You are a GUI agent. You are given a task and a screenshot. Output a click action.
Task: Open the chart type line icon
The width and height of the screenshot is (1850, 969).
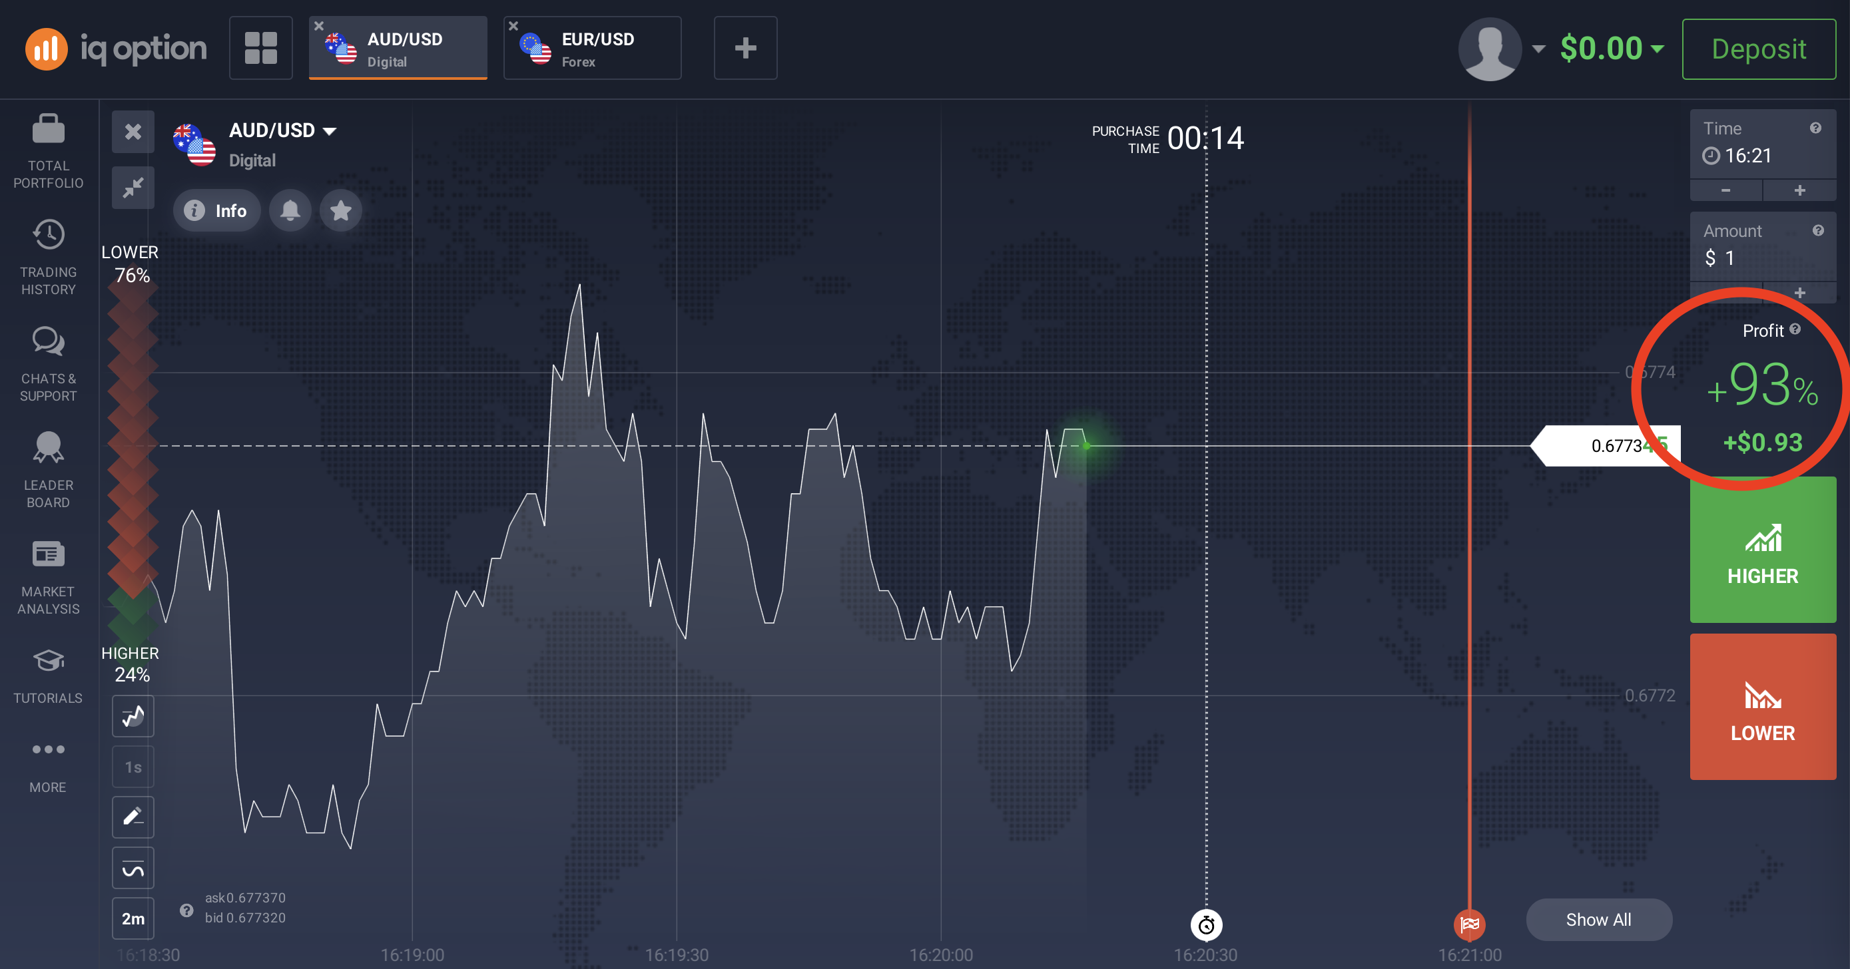[133, 715]
